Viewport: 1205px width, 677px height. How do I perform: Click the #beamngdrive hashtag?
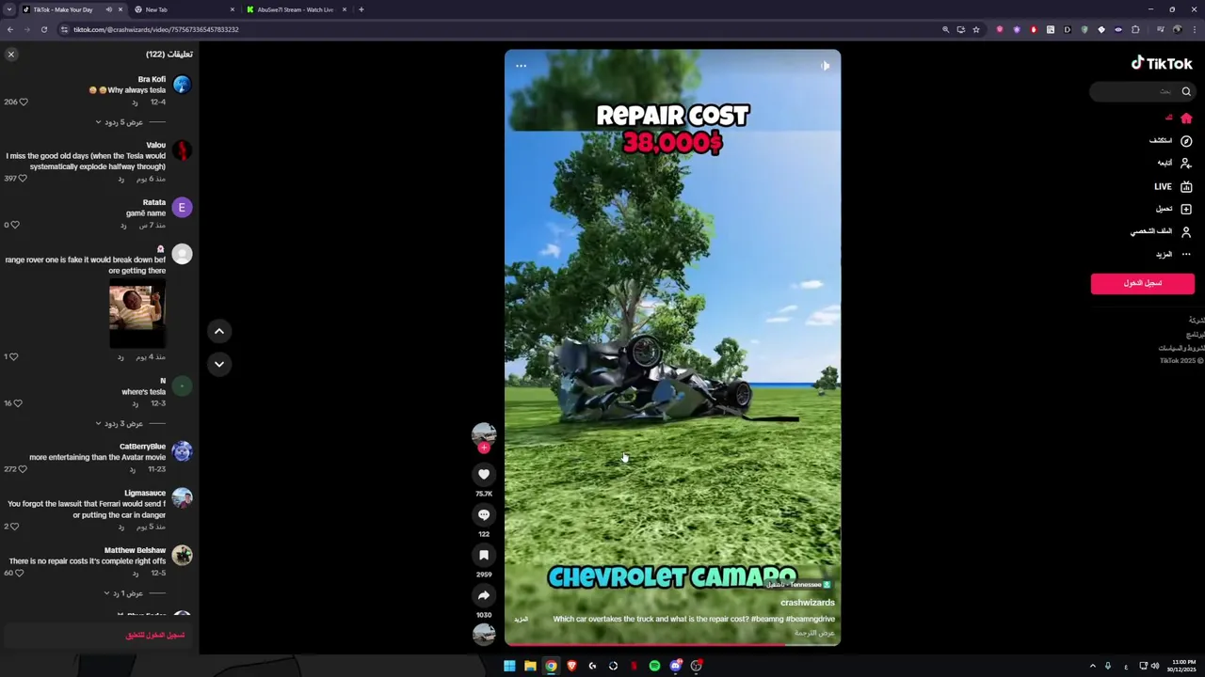point(811,619)
